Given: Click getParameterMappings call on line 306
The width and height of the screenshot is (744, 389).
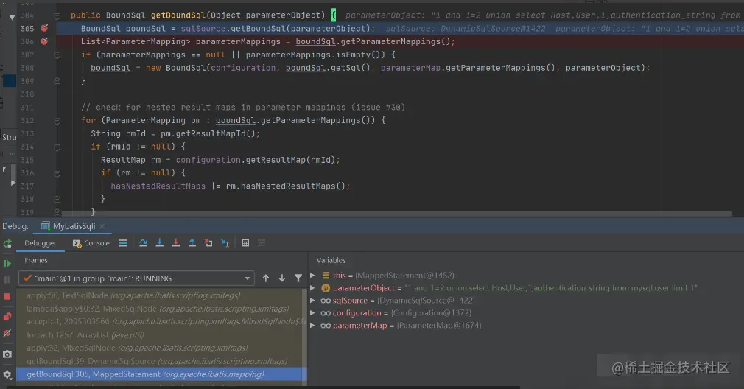Looking at the screenshot, I should [393, 42].
